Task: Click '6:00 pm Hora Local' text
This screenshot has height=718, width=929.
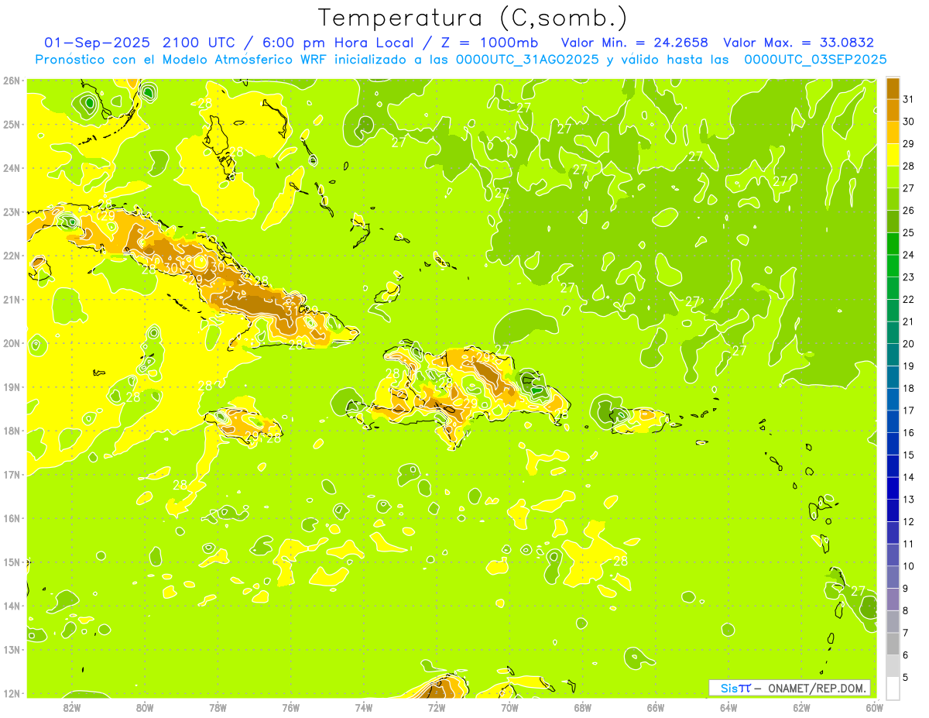Action: click(x=338, y=43)
